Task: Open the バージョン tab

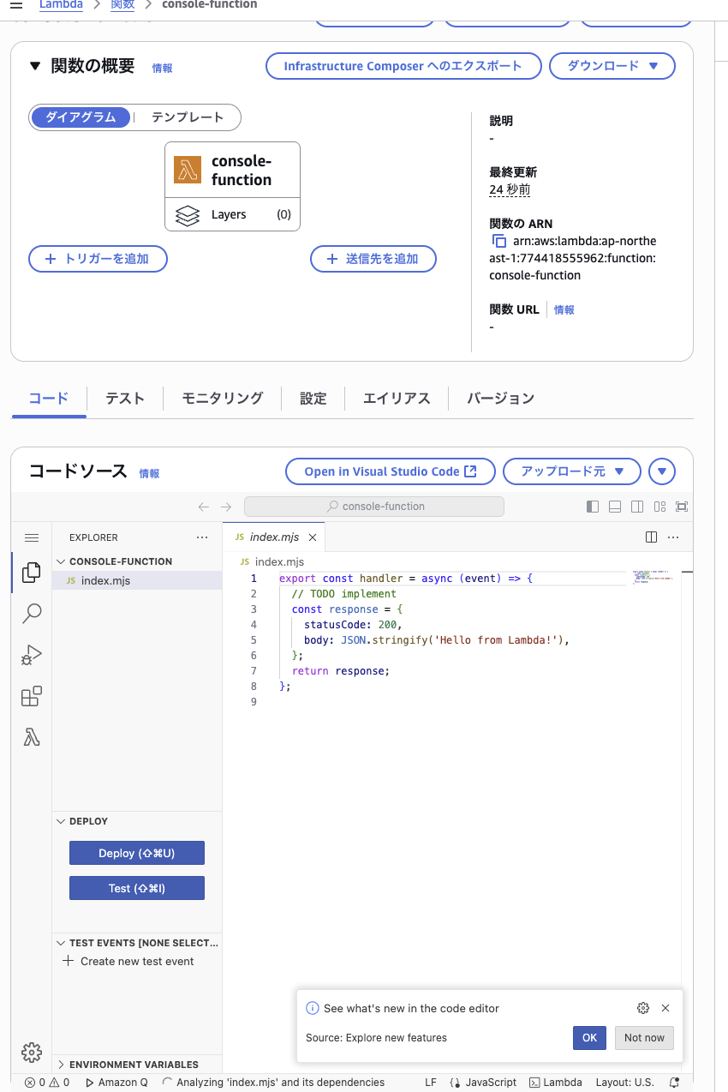Action: (x=501, y=399)
